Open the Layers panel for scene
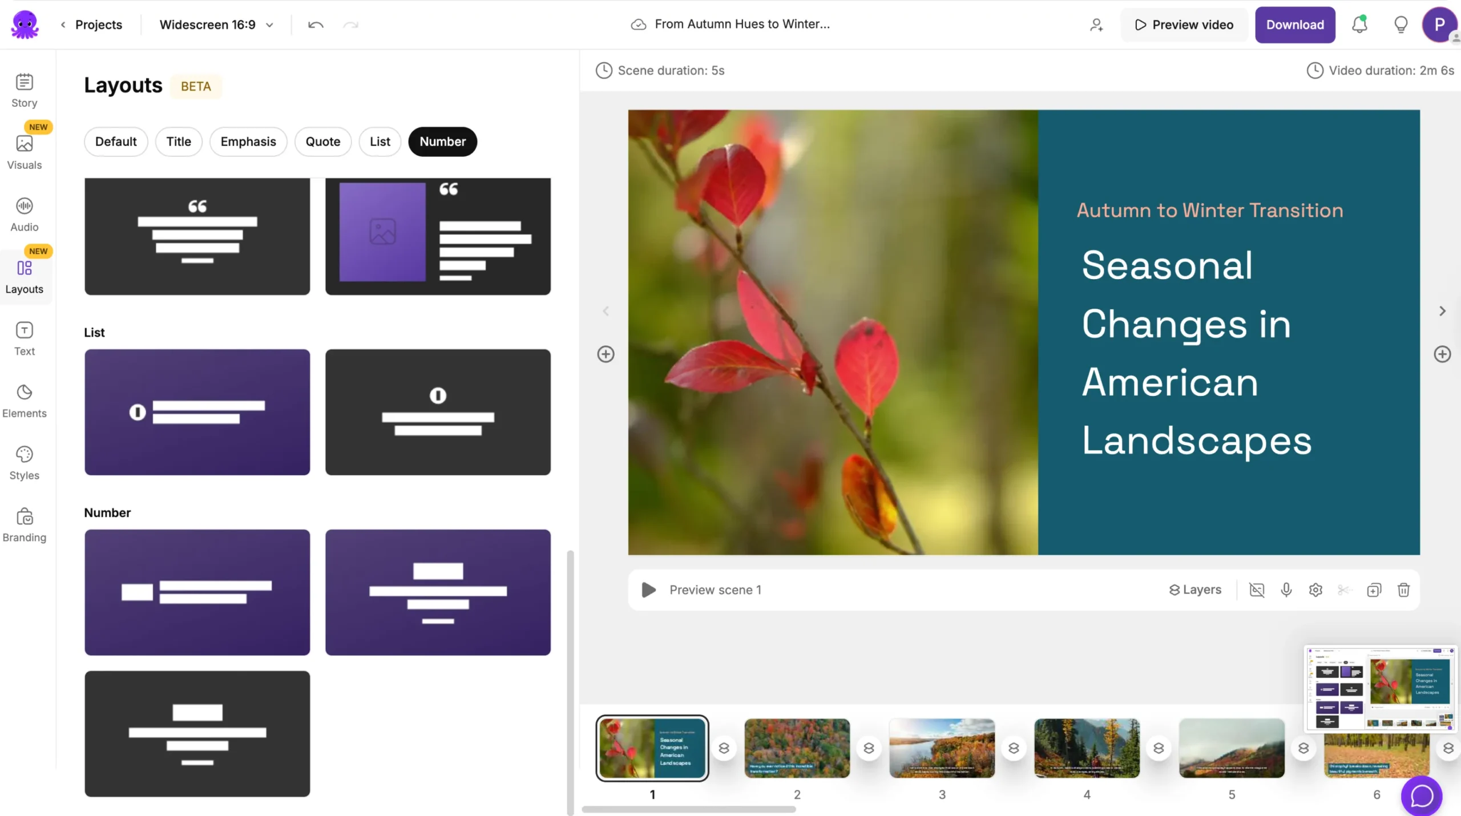This screenshot has height=816, width=1461. [x=1195, y=589]
